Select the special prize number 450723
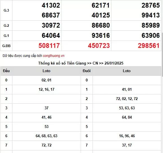This screenshot has height=153, width=163. point(99,46)
